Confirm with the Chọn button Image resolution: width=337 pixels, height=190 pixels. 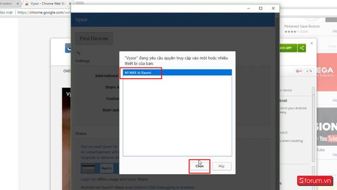[x=199, y=166]
